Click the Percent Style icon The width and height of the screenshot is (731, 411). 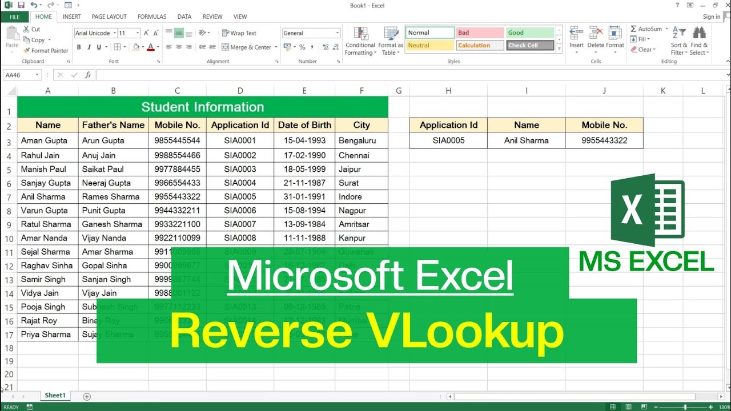click(302, 47)
